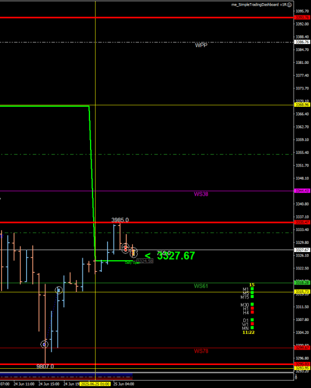
Task: Select the circled trade marker at chart low
Action: point(44,344)
